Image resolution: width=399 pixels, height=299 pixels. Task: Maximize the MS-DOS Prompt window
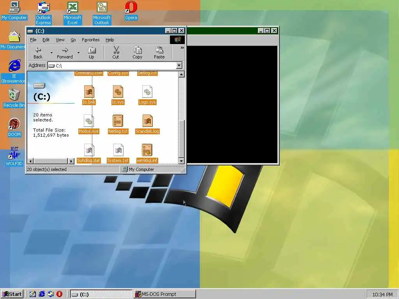point(267,31)
